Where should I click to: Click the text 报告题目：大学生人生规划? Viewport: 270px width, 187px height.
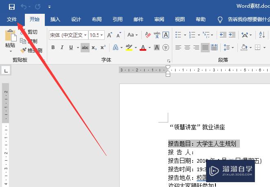pos(202,144)
